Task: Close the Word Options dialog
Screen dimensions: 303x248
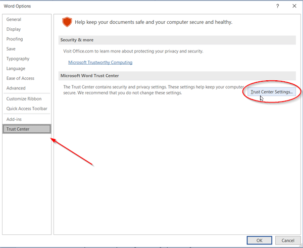Action: pos(294,6)
